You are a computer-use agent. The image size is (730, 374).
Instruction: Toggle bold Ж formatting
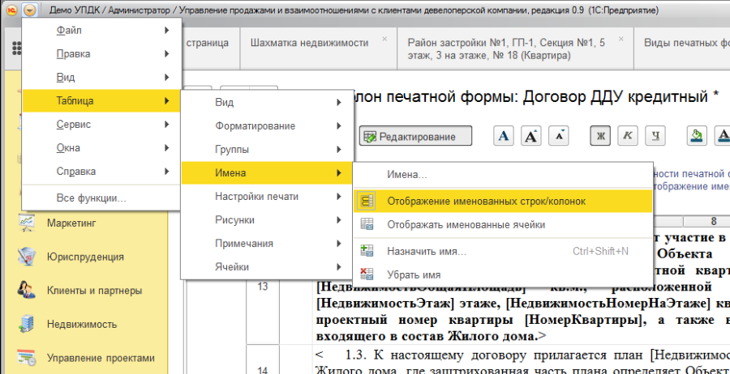pyautogui.click(x=601, y=136)
